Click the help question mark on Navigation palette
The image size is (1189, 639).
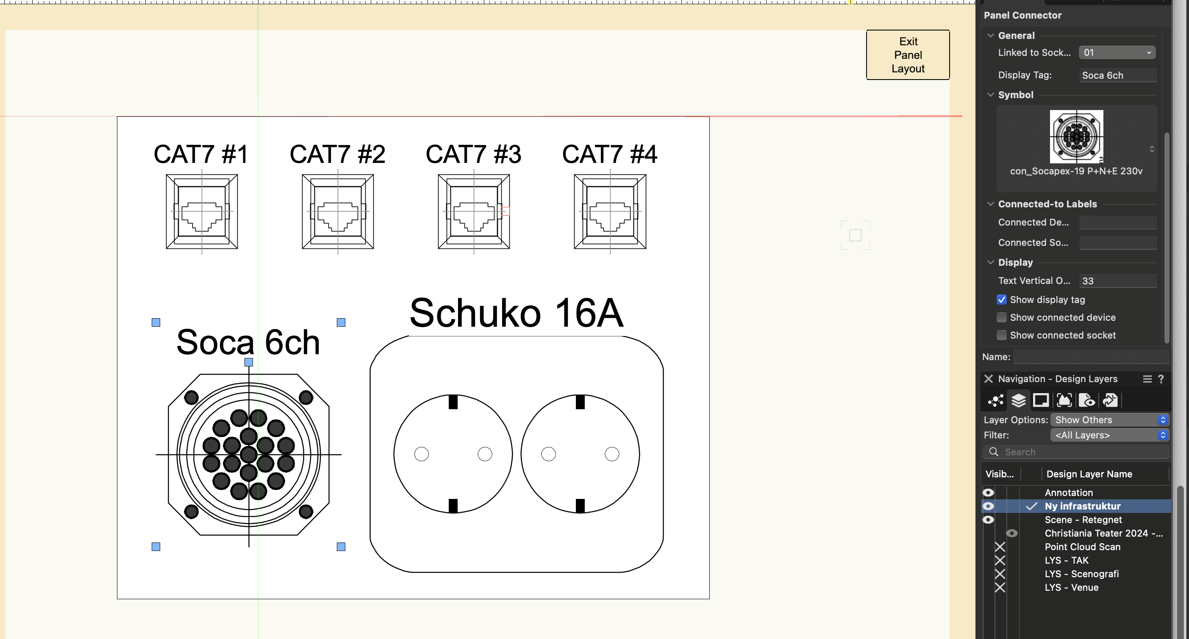[x=1162, y=379]
